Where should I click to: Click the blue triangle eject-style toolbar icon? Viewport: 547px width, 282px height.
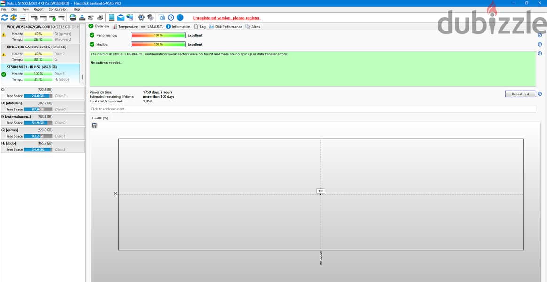click(x=82, y=17)
